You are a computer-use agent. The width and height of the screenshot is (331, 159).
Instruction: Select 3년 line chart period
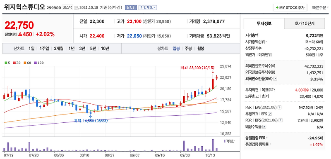point(82,49)
